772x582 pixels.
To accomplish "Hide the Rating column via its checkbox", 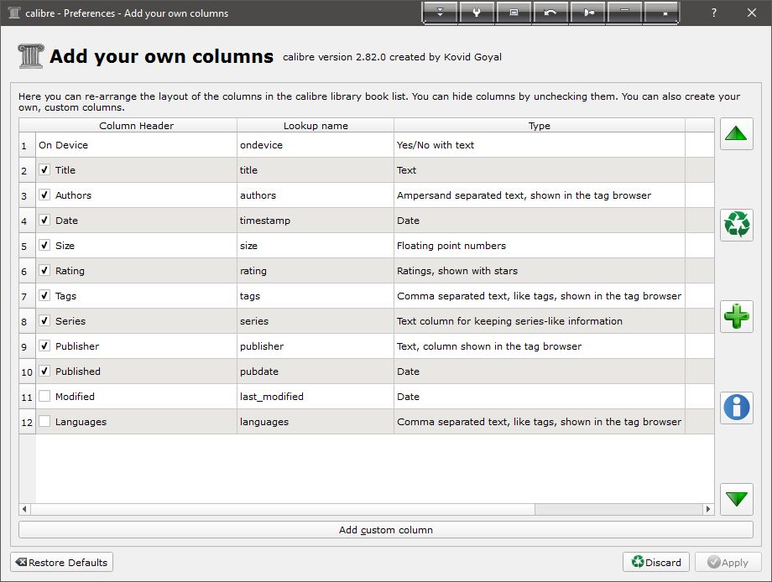I will click(x=44, y=270).
